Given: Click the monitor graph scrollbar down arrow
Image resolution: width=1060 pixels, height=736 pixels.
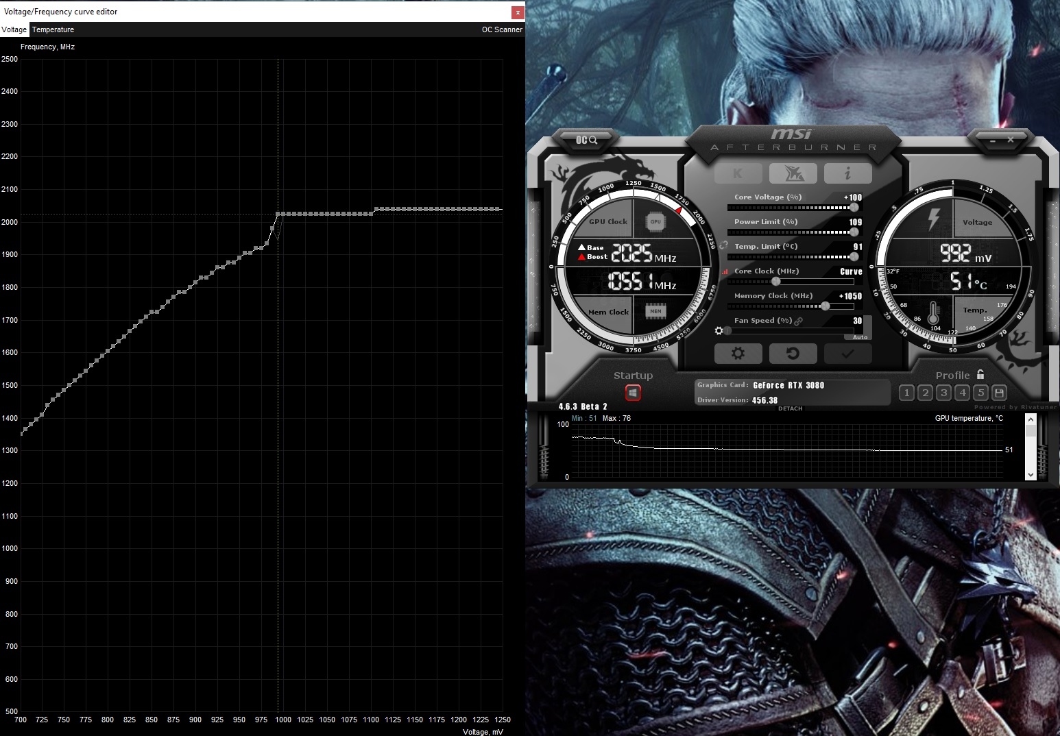Looking at the screenshot, I should (x=1031, y=474).
